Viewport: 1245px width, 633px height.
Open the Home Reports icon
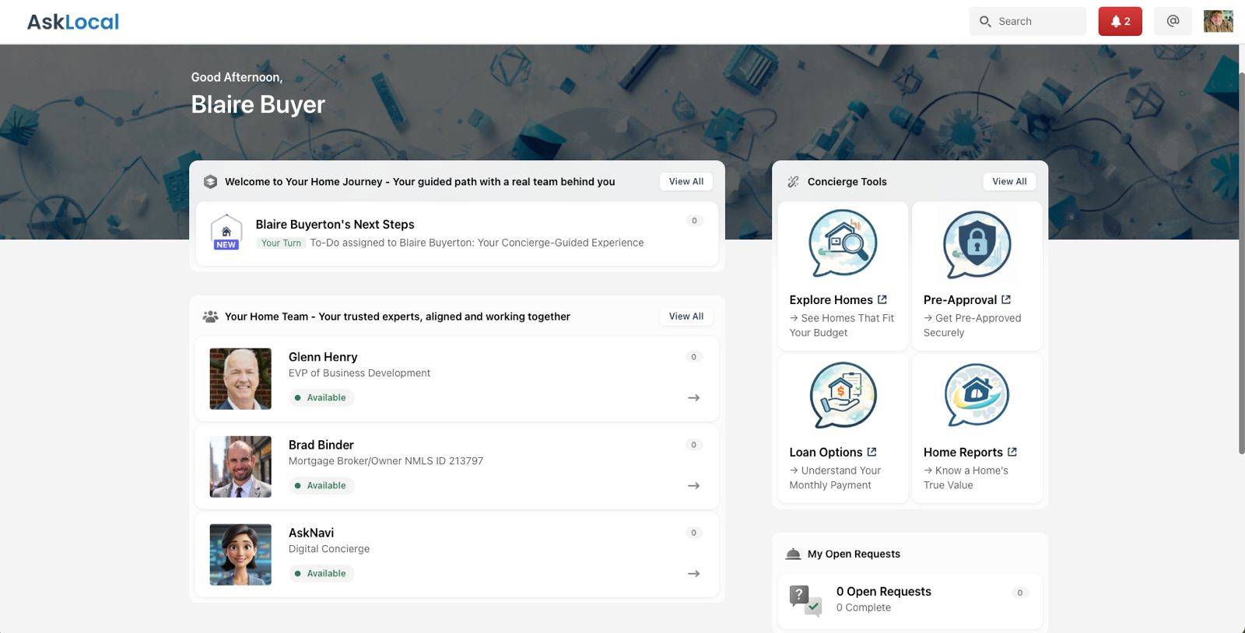click(977, 395)
